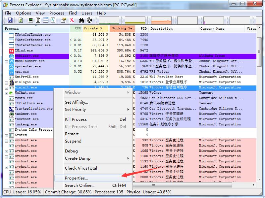Click the wpscenter.exe cloud icon
The image size is (265, 198).
pyautogui.click(x=12, y=67)
